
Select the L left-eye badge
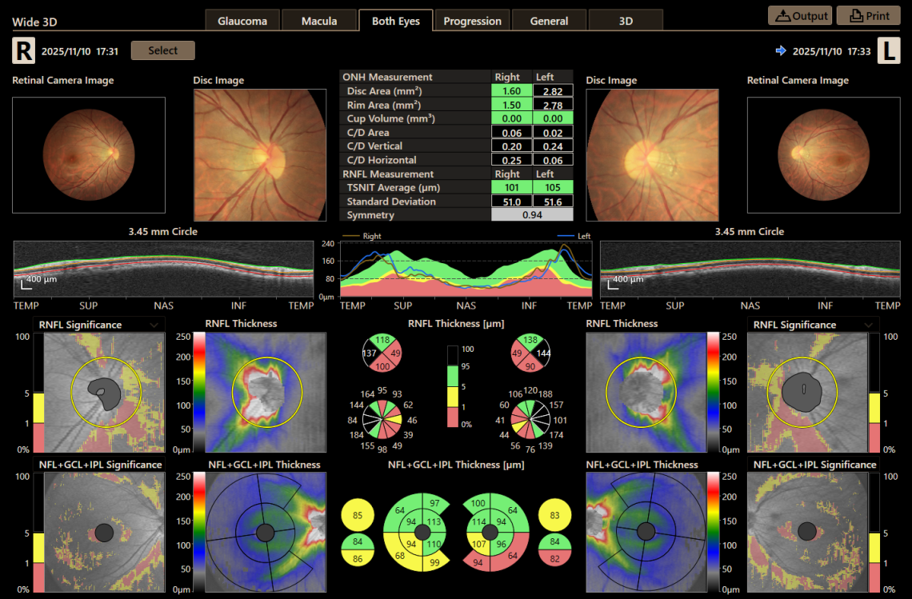[890, 50]
